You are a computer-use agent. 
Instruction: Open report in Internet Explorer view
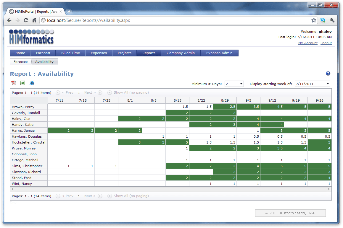pyautogui.click(x=32, y=83)
